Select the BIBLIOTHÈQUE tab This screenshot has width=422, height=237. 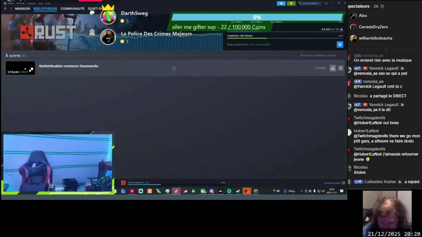click(x=45, y=9)
